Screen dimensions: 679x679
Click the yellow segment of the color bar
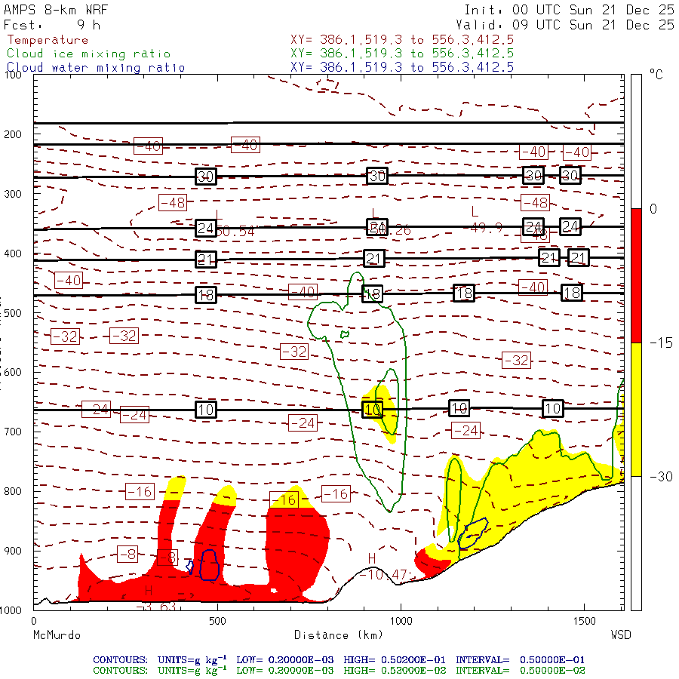[635, 409]
